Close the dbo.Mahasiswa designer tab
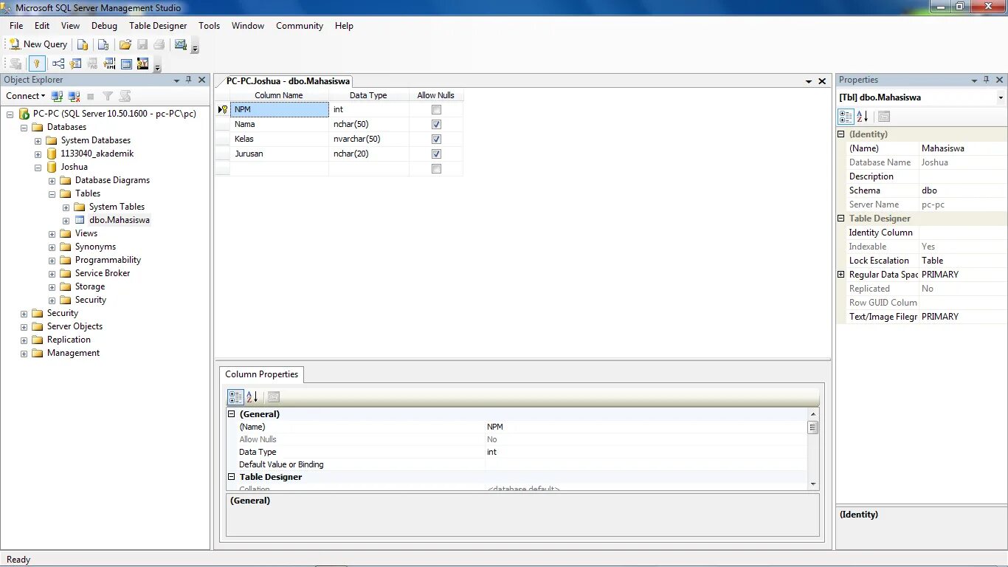 (822, 81)
